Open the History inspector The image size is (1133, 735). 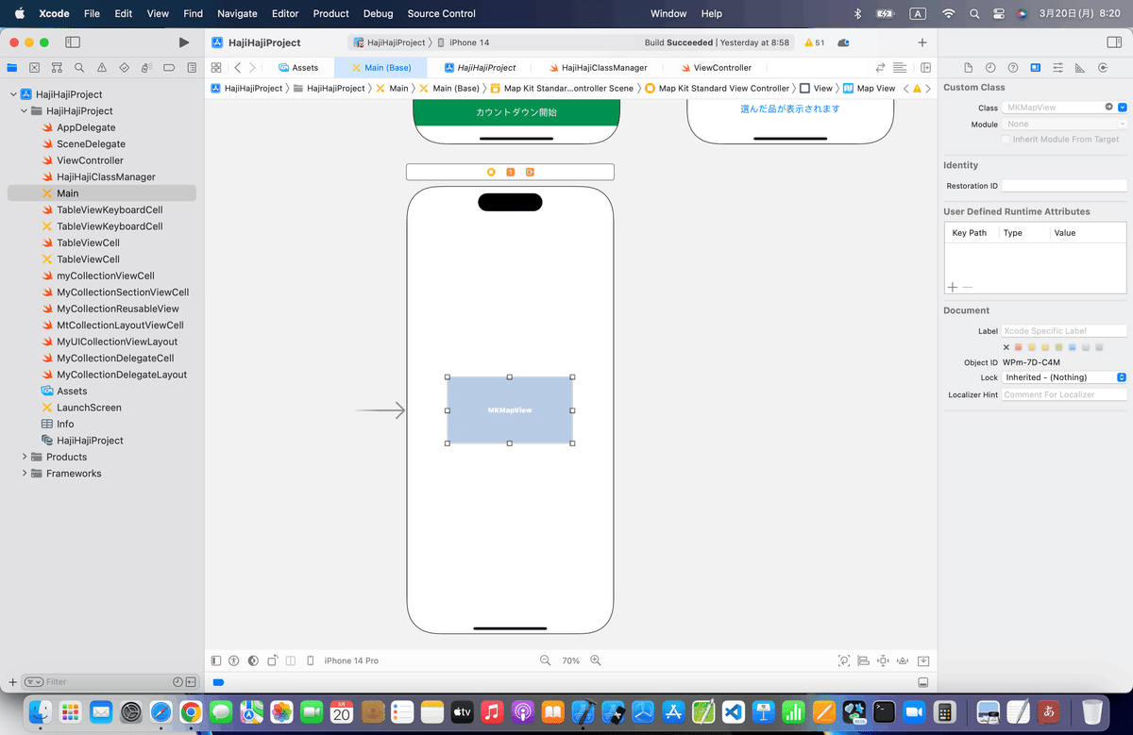tap(990, 68)
